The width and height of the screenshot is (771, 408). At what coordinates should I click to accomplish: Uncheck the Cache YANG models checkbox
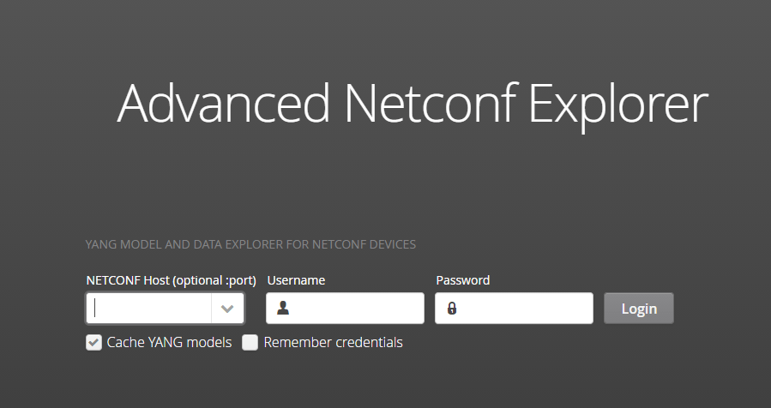tap(93, 343)
